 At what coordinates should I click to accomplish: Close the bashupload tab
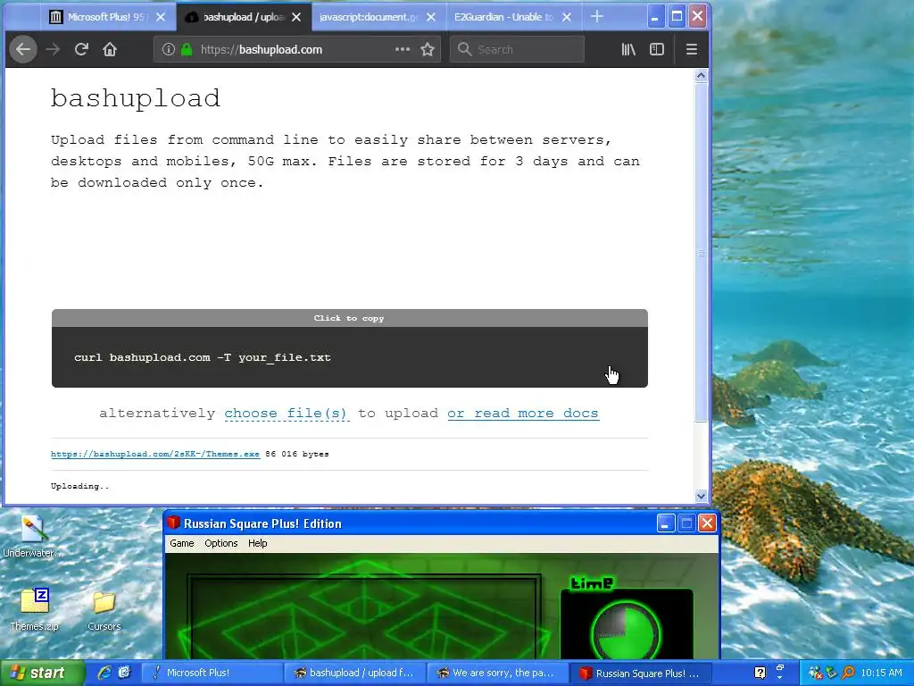point(296,17)
